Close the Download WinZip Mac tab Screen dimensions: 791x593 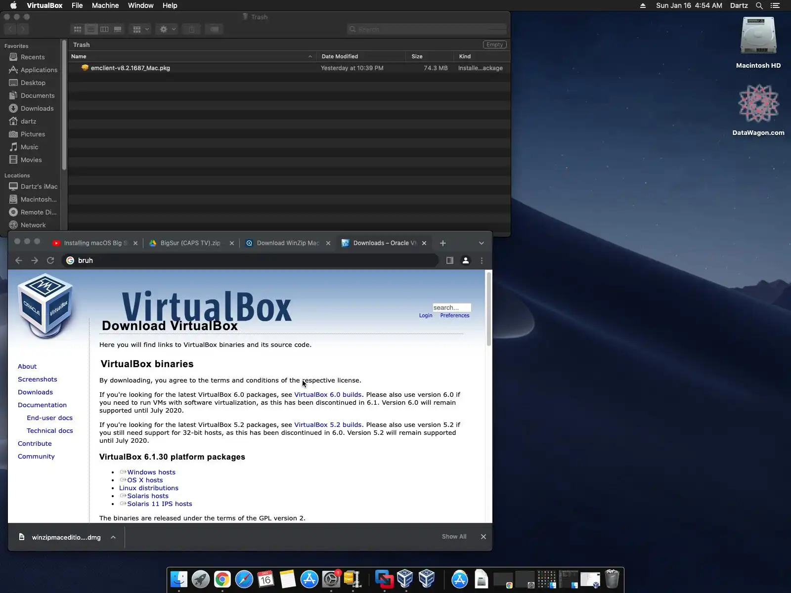328,243
